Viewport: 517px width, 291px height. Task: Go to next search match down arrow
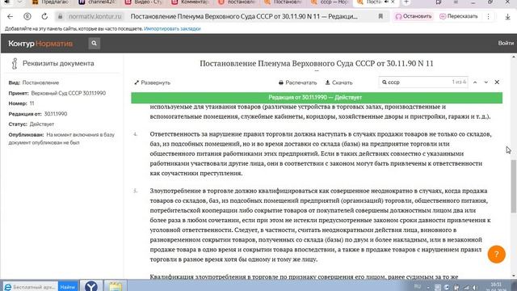pos(486,82)
